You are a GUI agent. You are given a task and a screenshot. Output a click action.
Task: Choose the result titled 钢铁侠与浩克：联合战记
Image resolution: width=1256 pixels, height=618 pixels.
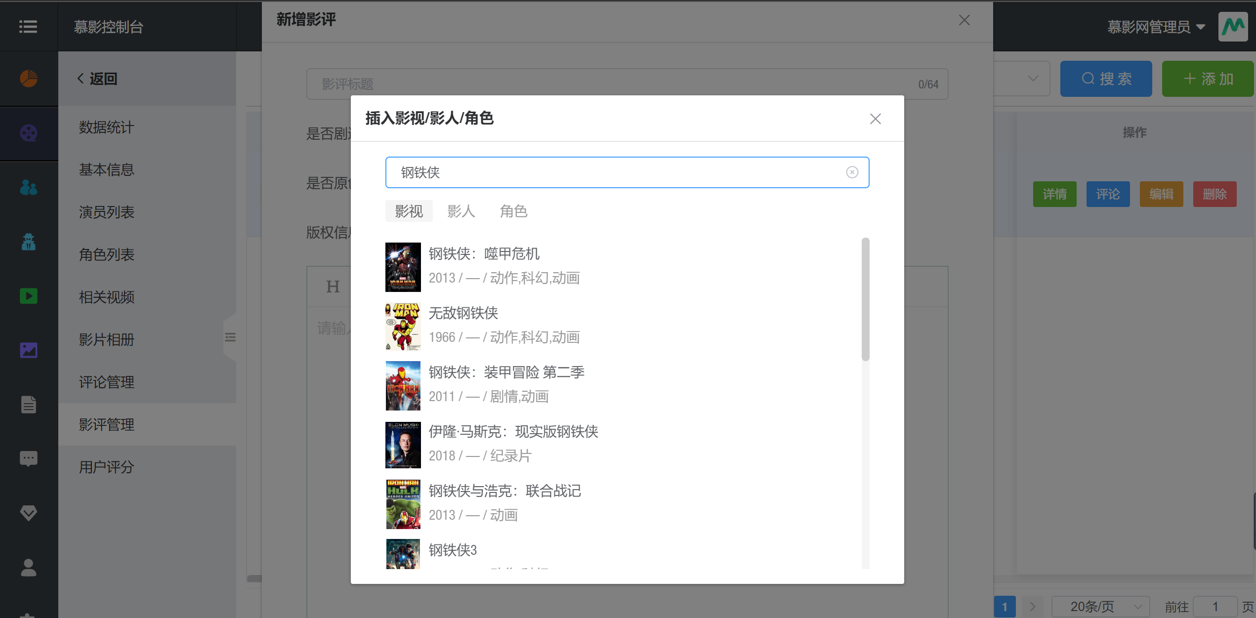coord(504,491)
